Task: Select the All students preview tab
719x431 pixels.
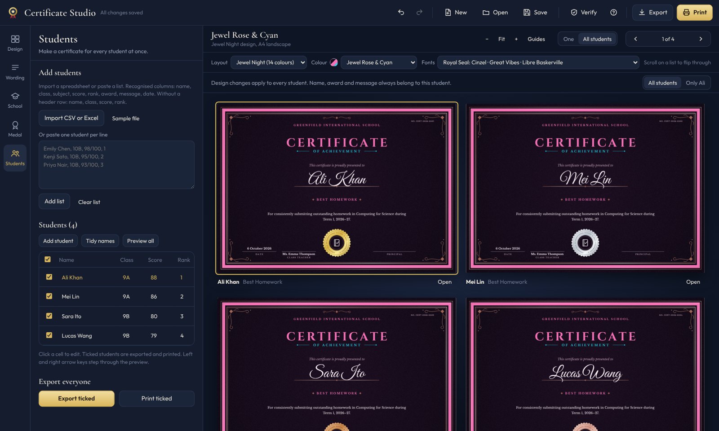Action: pos(597,39)
